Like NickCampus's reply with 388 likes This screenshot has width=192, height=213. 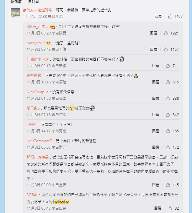168,98
